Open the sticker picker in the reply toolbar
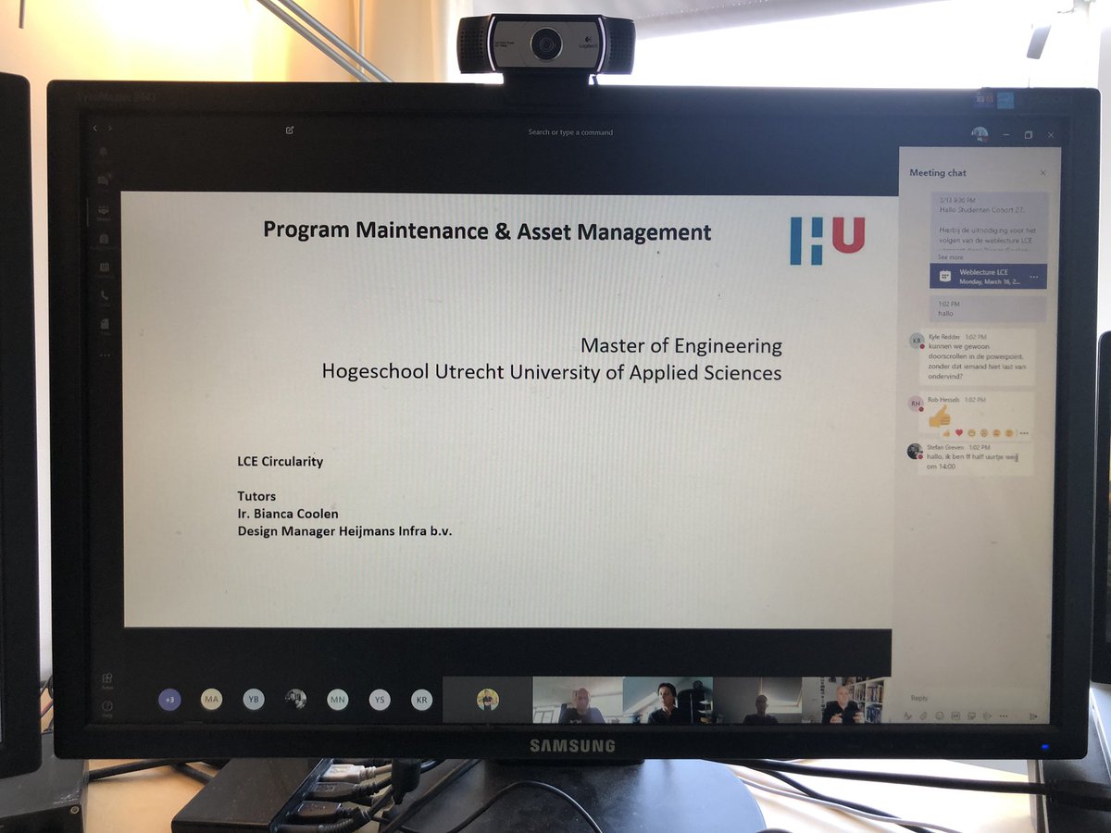 pos(972,715)
